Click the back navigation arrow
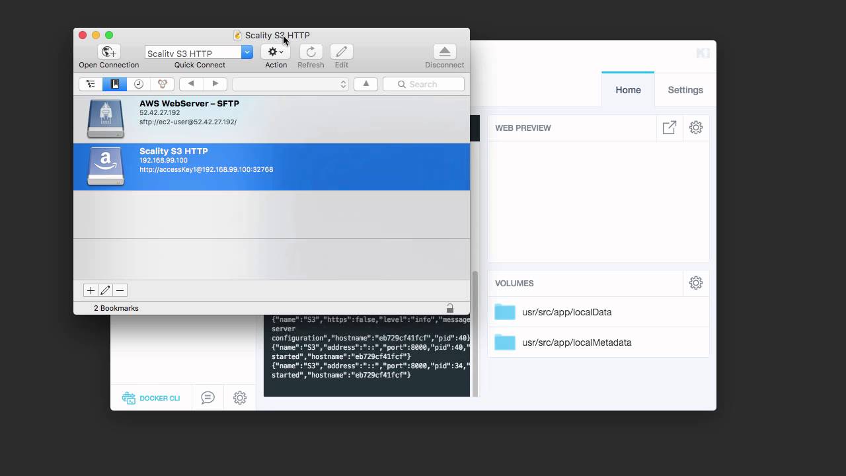846x476 pixels. (191, 84)
